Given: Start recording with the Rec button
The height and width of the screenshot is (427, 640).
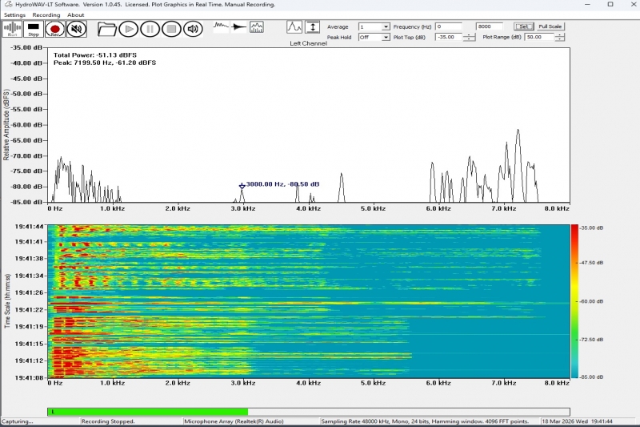Looking at the screenshot, I should tap(55, 29).
